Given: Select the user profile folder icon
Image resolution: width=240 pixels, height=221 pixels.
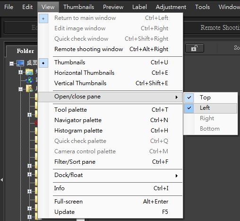Looking at the screenshot, I should point(29,88).
